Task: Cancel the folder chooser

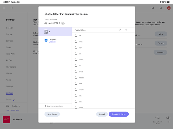Action: click(x=102, y=114)
